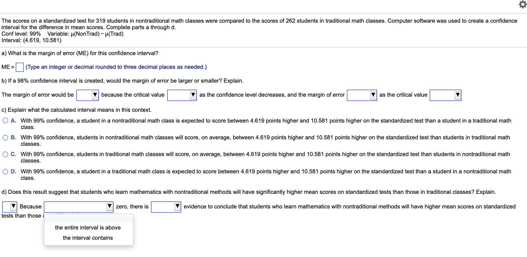Open the second 'margin of error' dropdown in part b

point(373,95)
